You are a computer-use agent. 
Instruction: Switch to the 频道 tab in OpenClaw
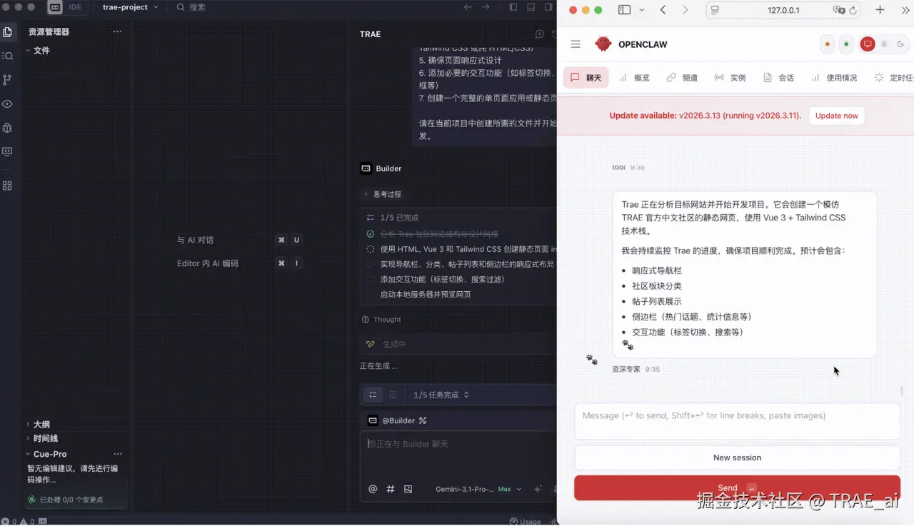click(x=682, y=78)
